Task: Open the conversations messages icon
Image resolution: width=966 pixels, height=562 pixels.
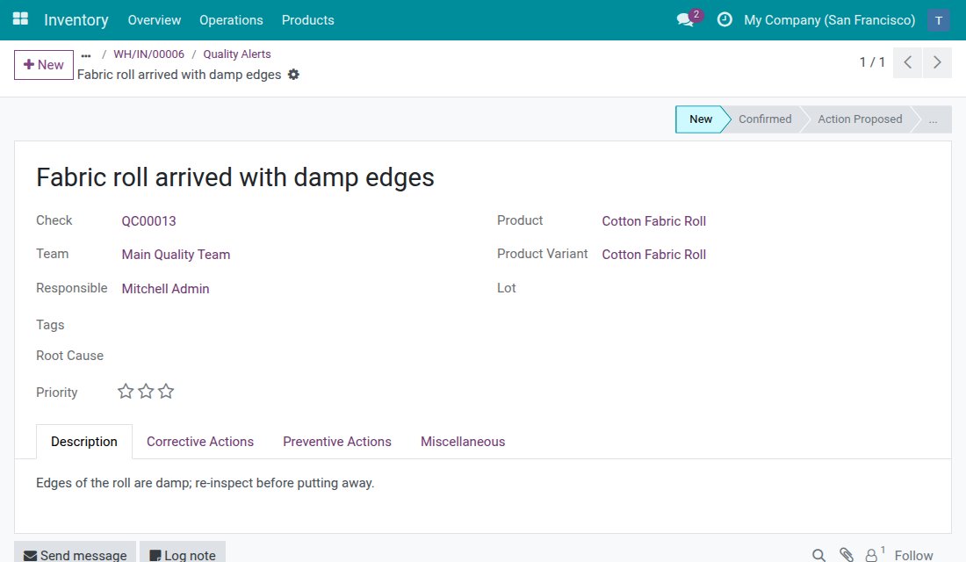Action: (685, 19)
